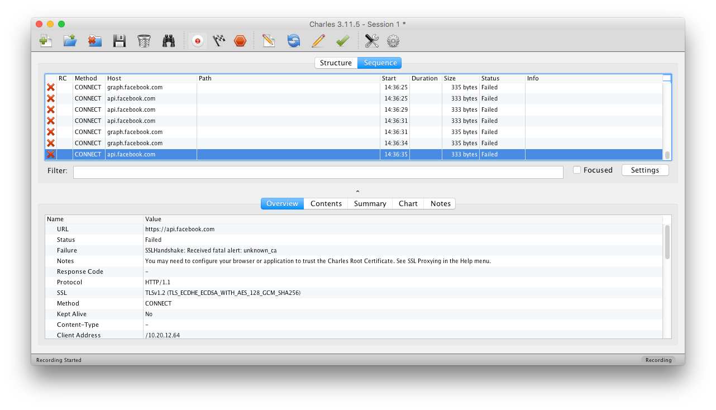The width and height of the screenshot is (716, 410).
Task: Close the current session using toolbar icon
Action: pyautogui.click(x=95, y=41)
